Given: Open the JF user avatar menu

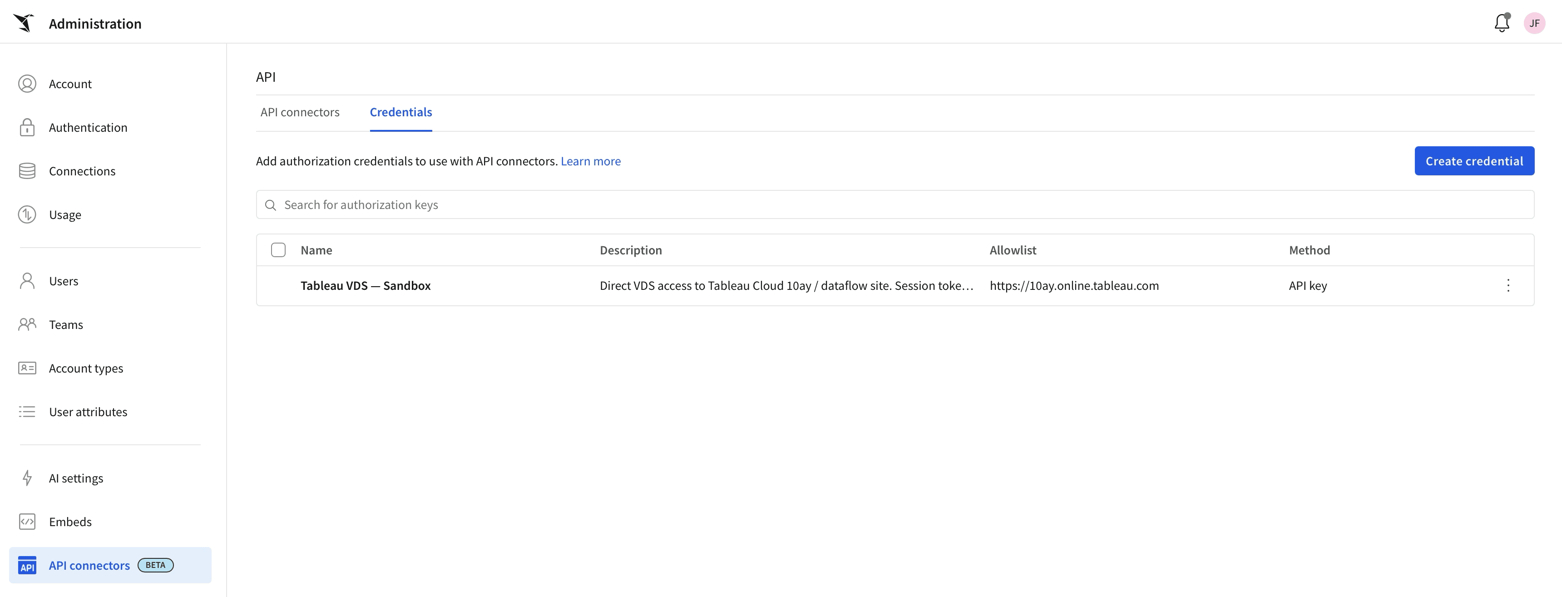Looking at the screenshot, I should 1534,23.
